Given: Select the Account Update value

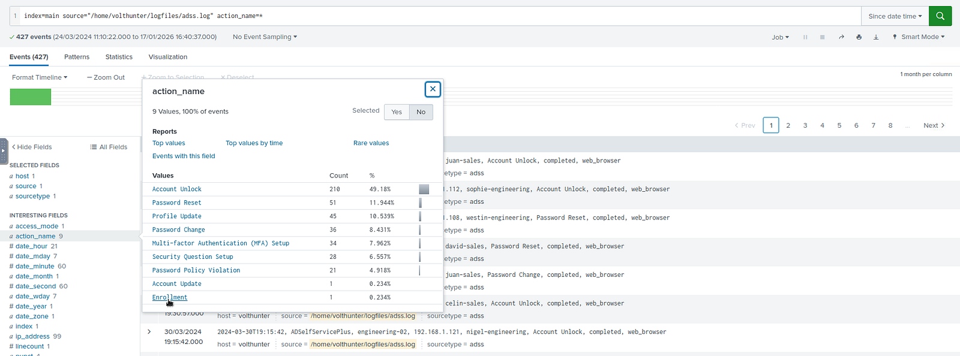Looking at the screenshot, I should click(x=176, y=284).
